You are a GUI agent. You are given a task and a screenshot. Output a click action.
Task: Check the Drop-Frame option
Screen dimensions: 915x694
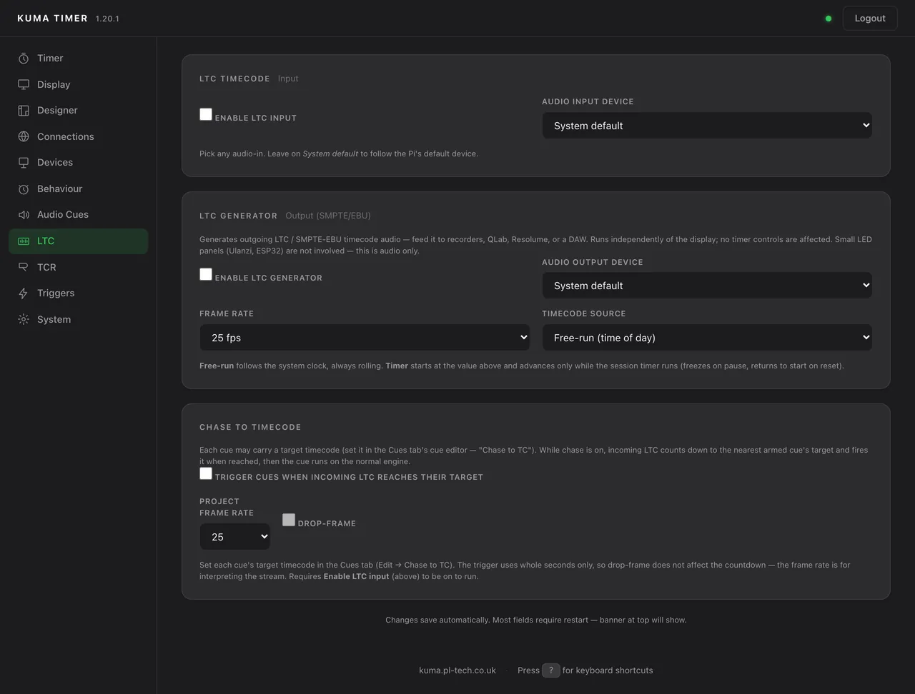289,520
